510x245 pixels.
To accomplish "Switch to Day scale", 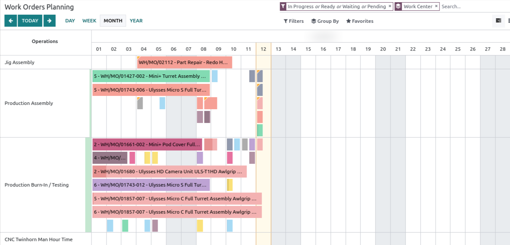I will [x=70, y=21].
